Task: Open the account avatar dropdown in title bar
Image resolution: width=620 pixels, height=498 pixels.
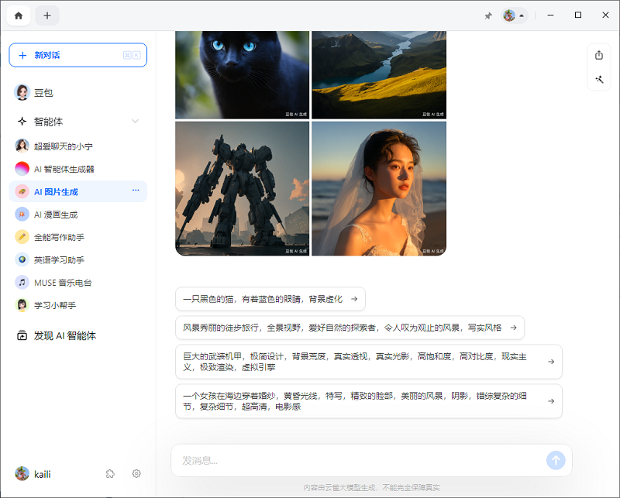Action: pos(514,15)
